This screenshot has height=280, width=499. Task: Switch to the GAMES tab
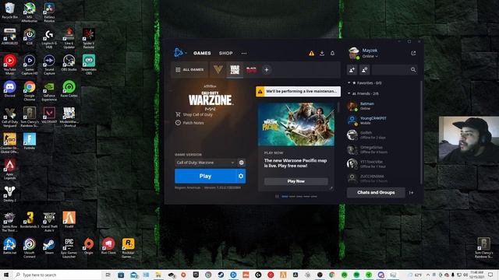pos(202,53)
